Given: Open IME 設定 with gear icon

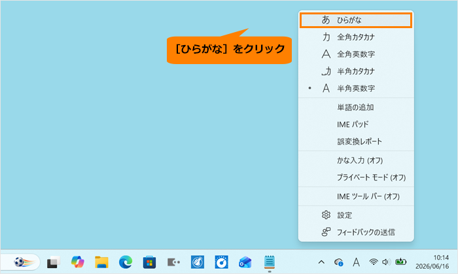Looking at the screenshot, I should click(356, 215).
